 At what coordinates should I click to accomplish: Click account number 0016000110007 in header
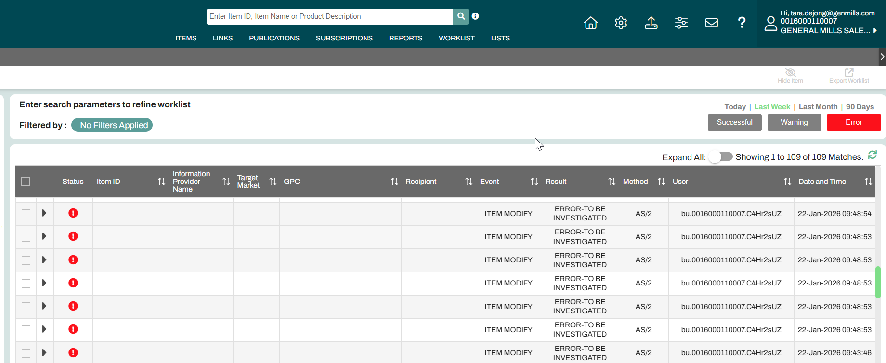tap(808, 21)
